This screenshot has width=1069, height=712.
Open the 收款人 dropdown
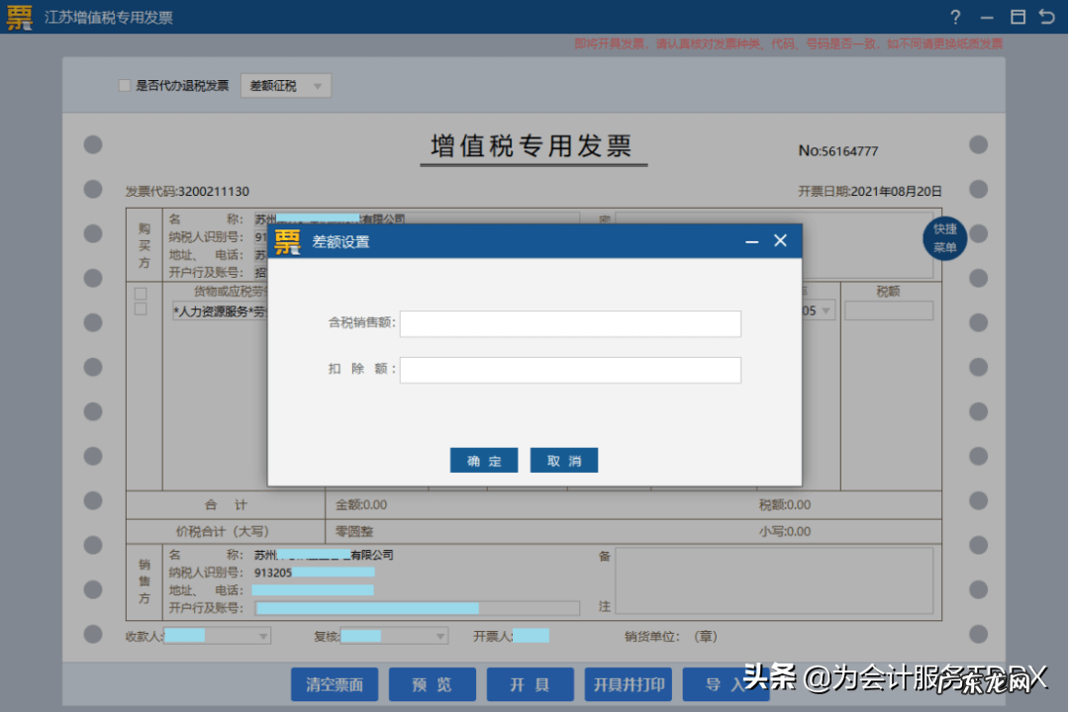click(261, 636)
